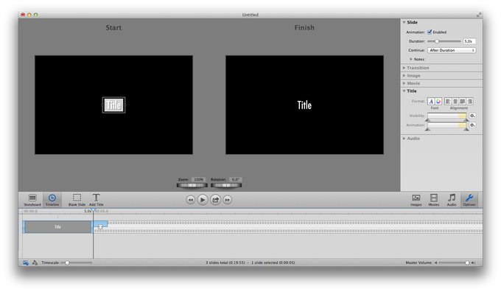Skip forward to next slide
This screenshot has height=292, width=501.
[227, 200]
